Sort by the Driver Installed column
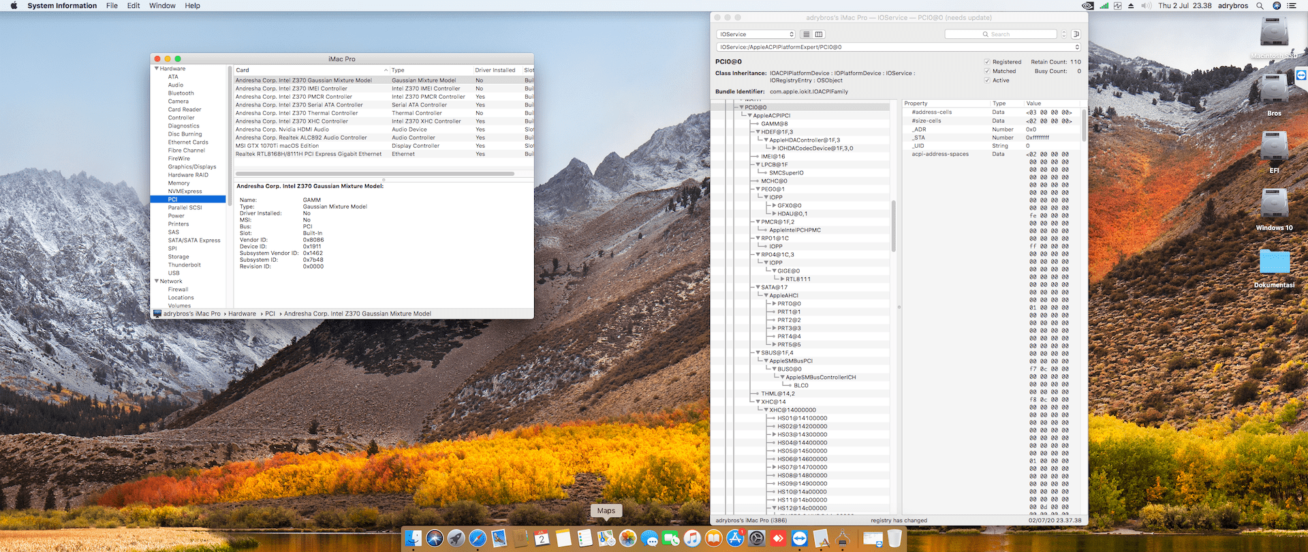The width and height of the screenshot is (1308, 552). point(498,70)
